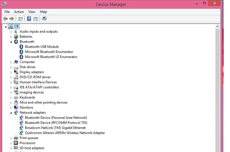
Task: Select Bluetooth Device (RFCOMM Protocol TDI) label
Action: [x=56, y=123]
